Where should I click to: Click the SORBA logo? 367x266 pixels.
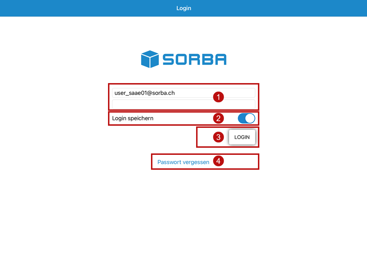(184, 59)
